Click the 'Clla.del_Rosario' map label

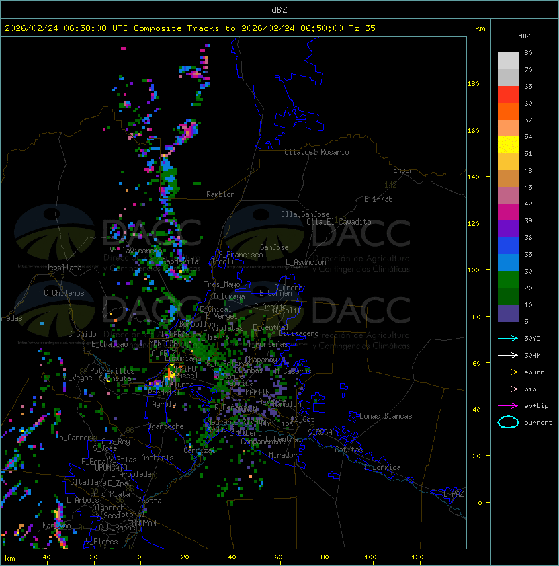click(x=316, y=152)
